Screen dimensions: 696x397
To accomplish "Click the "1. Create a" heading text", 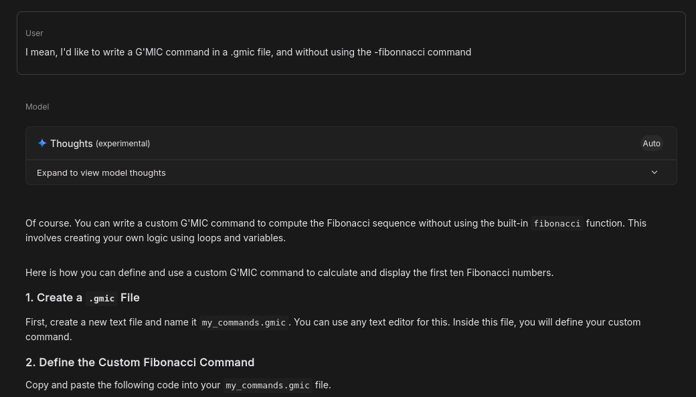I will coord(54,297).
